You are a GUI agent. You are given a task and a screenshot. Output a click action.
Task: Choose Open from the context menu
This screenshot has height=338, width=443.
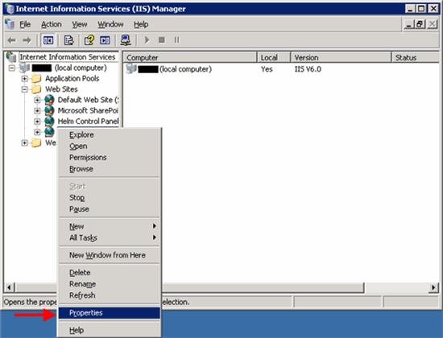coord(110,146)
